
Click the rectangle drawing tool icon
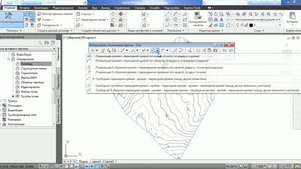(185, 20)
